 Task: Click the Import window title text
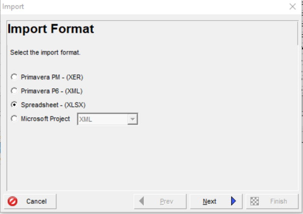tap(13, 7)
